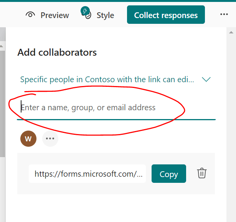236x222 pixels.
Task: Click the Preview eye icon
Action: 30,15
